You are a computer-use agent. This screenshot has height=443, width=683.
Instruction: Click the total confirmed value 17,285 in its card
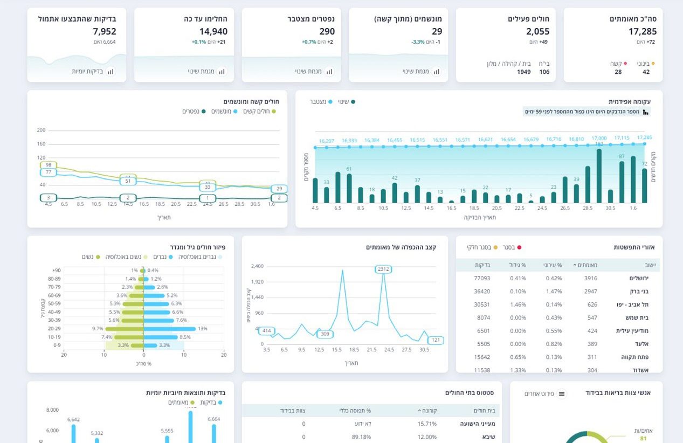(x=642, y=32)
